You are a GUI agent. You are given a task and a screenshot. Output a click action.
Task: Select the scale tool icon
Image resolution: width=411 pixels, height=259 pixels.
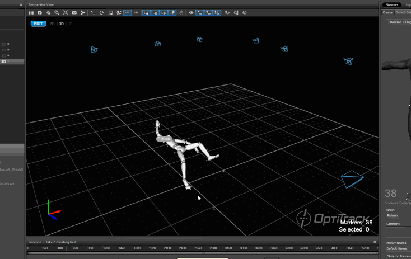(x=110, y=12)
